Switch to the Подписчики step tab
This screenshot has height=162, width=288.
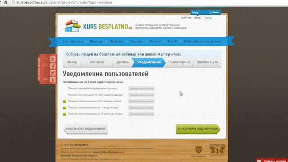point(179,62)
